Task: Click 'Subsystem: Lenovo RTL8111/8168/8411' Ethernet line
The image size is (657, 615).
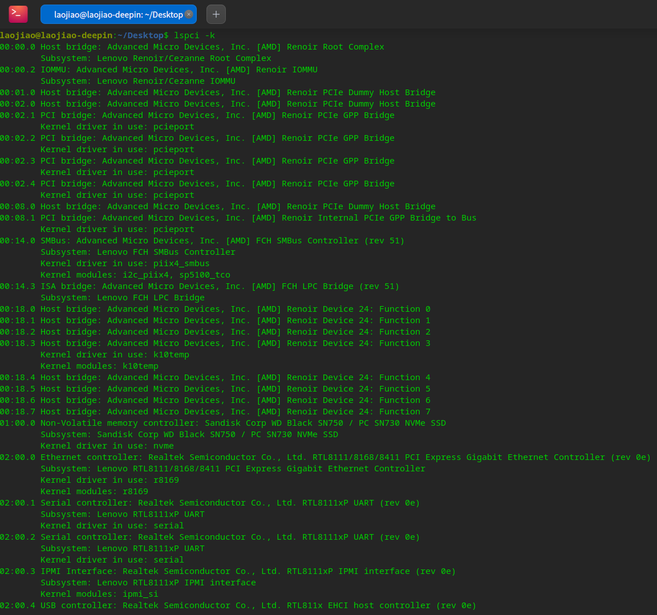Action: (233, 469)
